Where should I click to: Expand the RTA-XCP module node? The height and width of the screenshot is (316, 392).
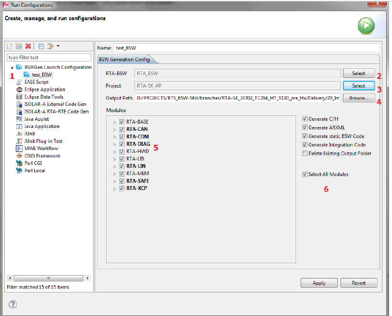tap(114, 189)
